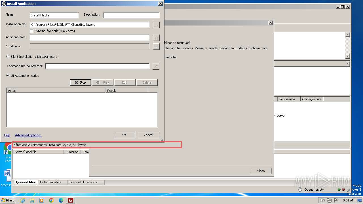Screen dimensions: 363x204
Task: Launch Google Chrome from the taskbar
Action: pyautogui.click(x=51, y=200)
